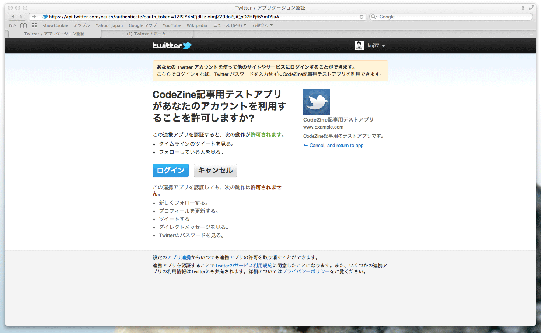Click the CodeZine記事用テストアプリ app name

click(338, 120)
